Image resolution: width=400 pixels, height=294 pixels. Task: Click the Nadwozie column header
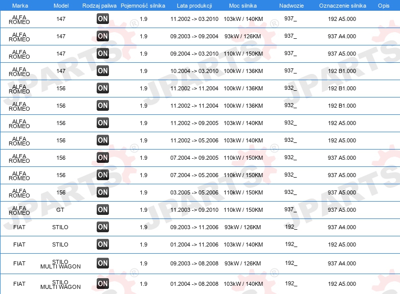click(x=292, y=6)
